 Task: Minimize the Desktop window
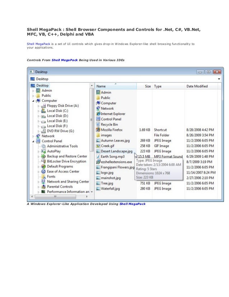(x=200, y=72)
